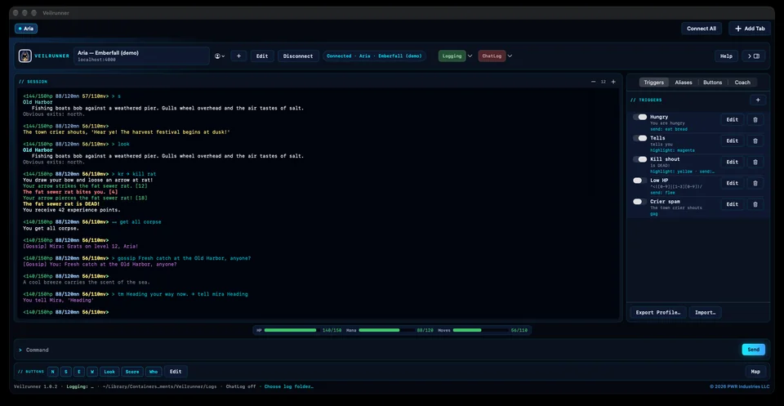This screenshot has width=784, height=406.
Task: Open the Map button
Action: pyautogui.click(x=755, y=372)
